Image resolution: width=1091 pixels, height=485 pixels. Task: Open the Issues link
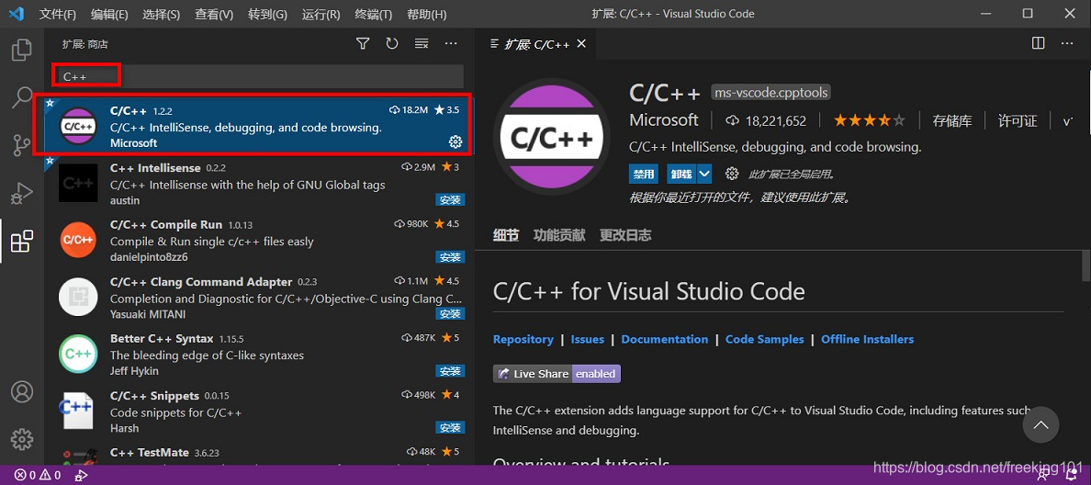click(x=587, y=340)
